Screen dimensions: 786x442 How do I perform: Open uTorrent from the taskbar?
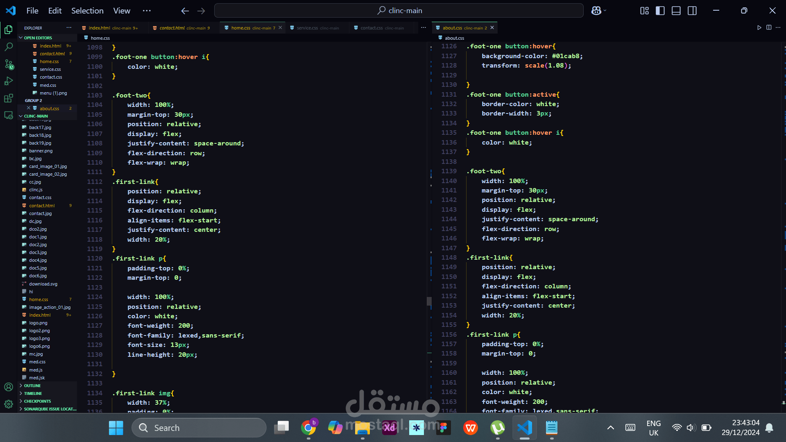497,428
